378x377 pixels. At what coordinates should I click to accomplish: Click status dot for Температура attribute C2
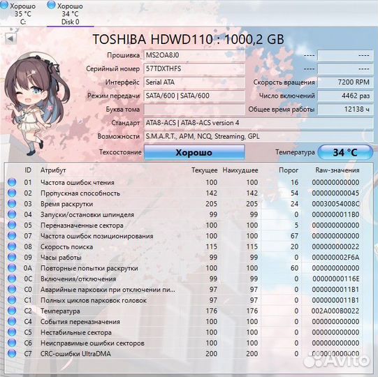point(12,311)
